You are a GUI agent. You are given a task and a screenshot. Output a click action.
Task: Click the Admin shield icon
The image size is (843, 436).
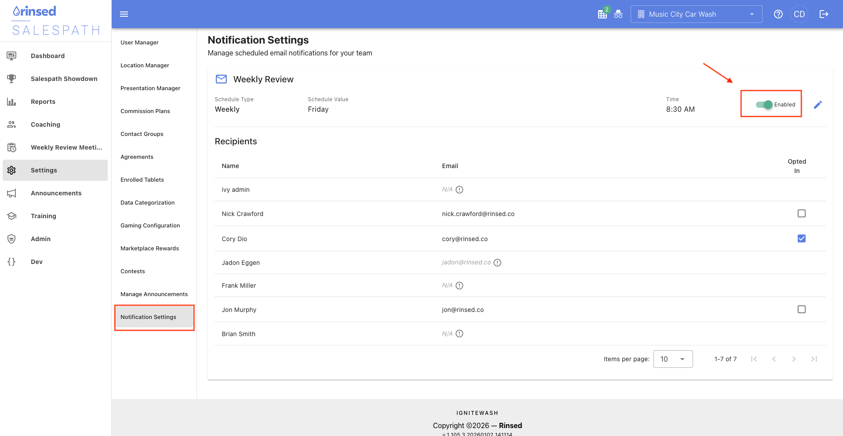(11, 239)
